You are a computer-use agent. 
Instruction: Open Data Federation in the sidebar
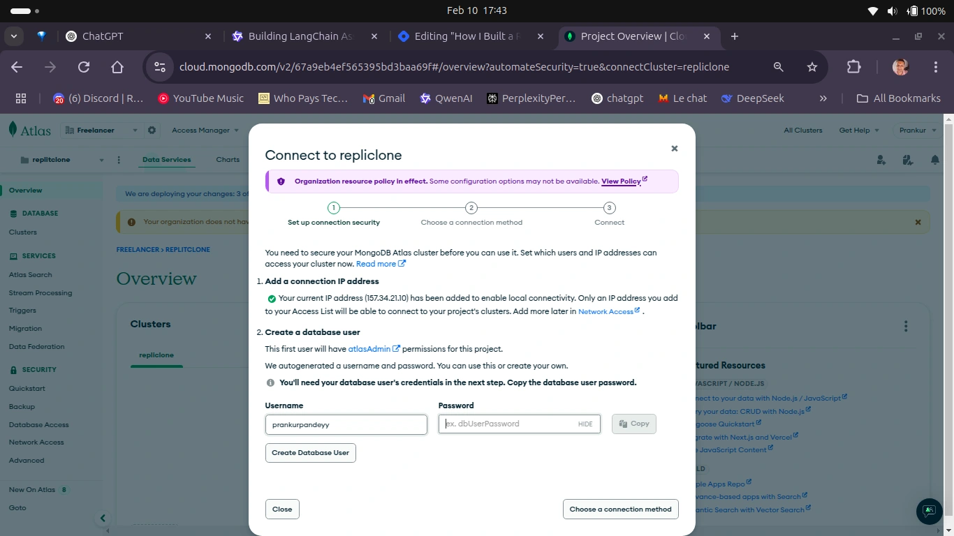tap(36, 347)
